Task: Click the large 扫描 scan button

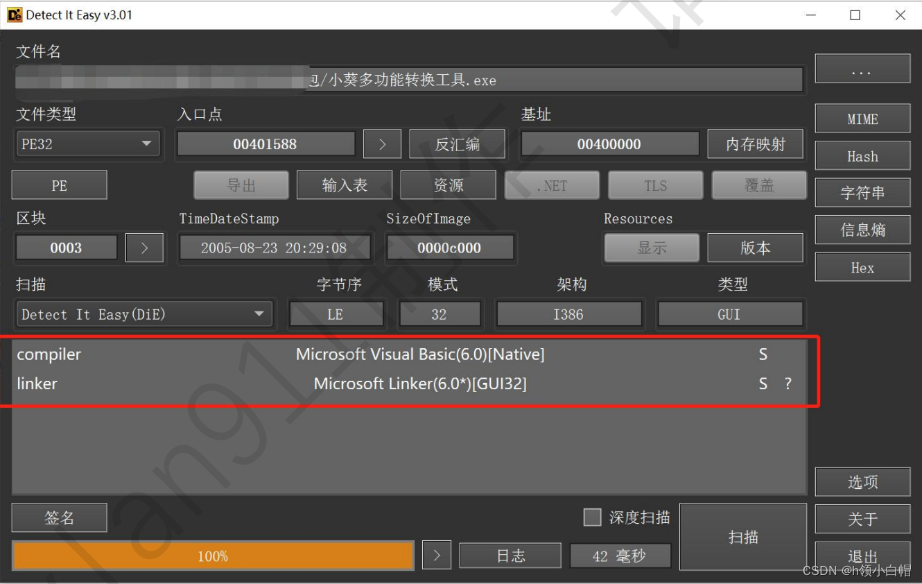Action: 743,537
